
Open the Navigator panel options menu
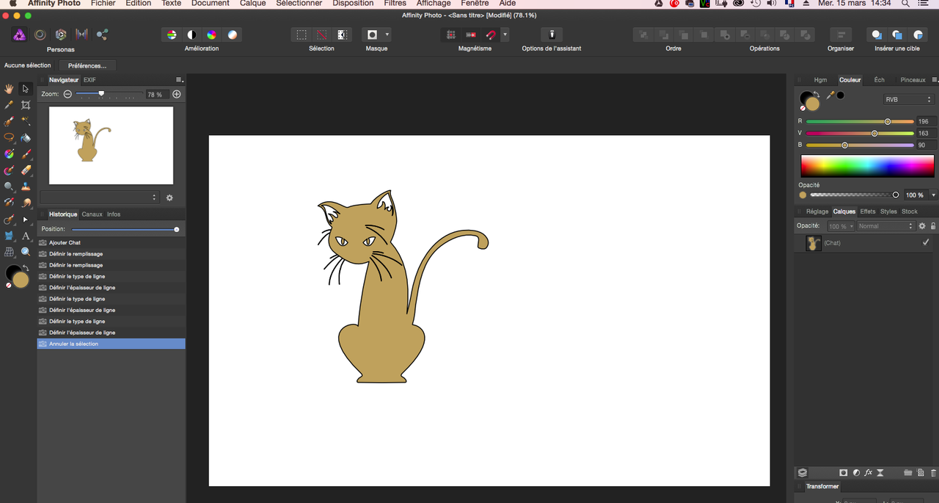(x=179, y=79)
